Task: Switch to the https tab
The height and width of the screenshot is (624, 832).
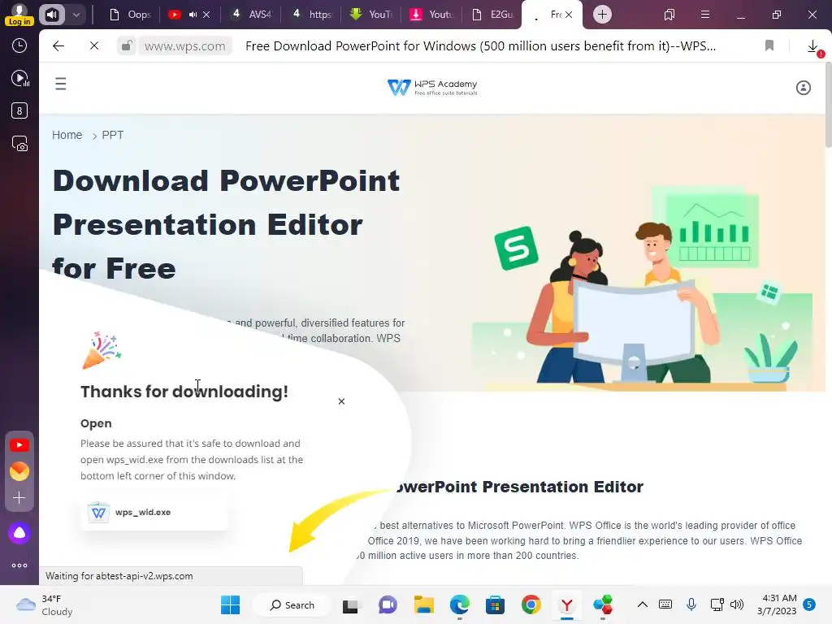Action: pos(311,15)
